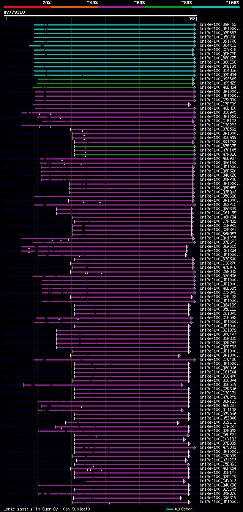Open the UniRef100_Q84XI2 hit
This screenshot has height=512, width=243.
coord(218,46)
